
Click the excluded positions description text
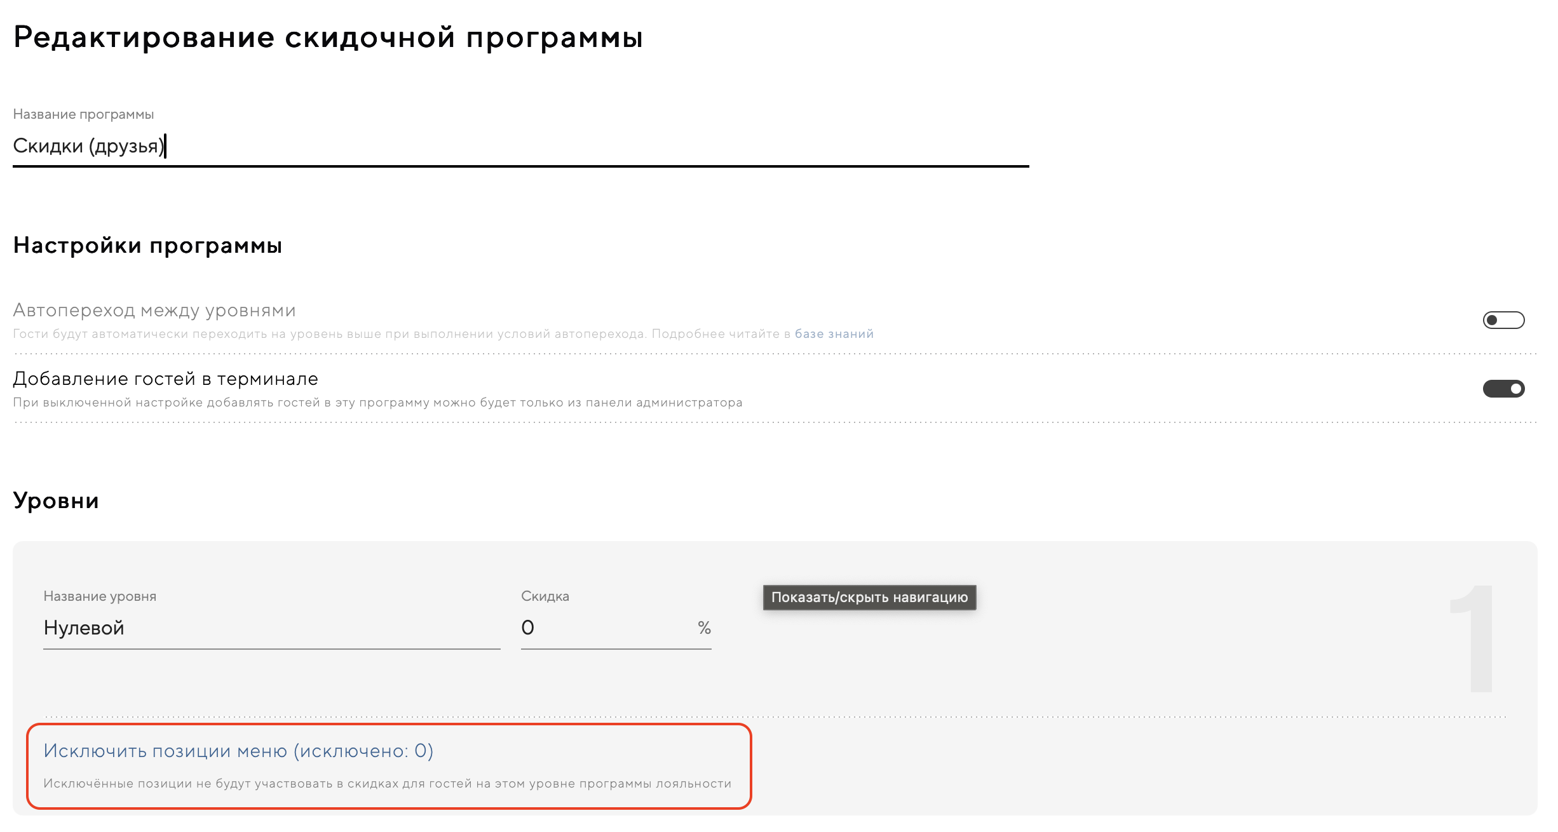[387, 784]
